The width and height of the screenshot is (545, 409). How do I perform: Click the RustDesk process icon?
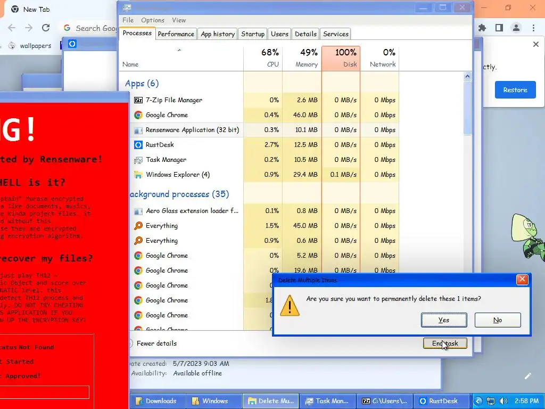pyautogui.click(x=138, y=145)
